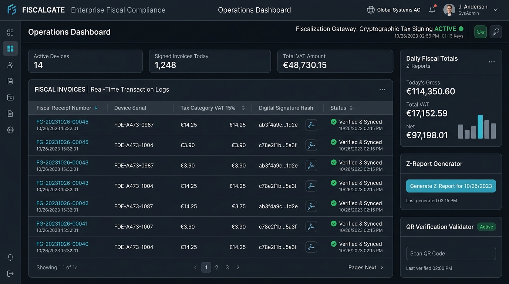Focus the Scan QR Code input field
Viewport: 509px width, 284px height.
451,253
